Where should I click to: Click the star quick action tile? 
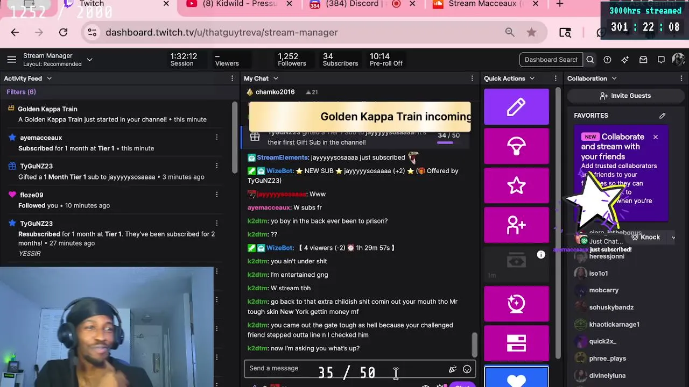(x=516, y=185)
